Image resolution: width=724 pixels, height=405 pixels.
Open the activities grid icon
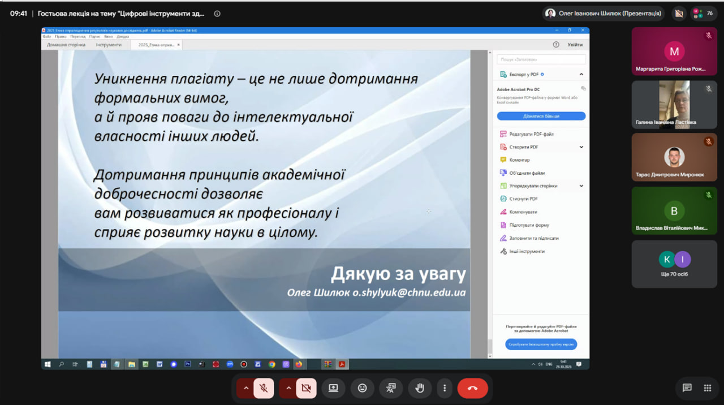click(x=707, y=388)
